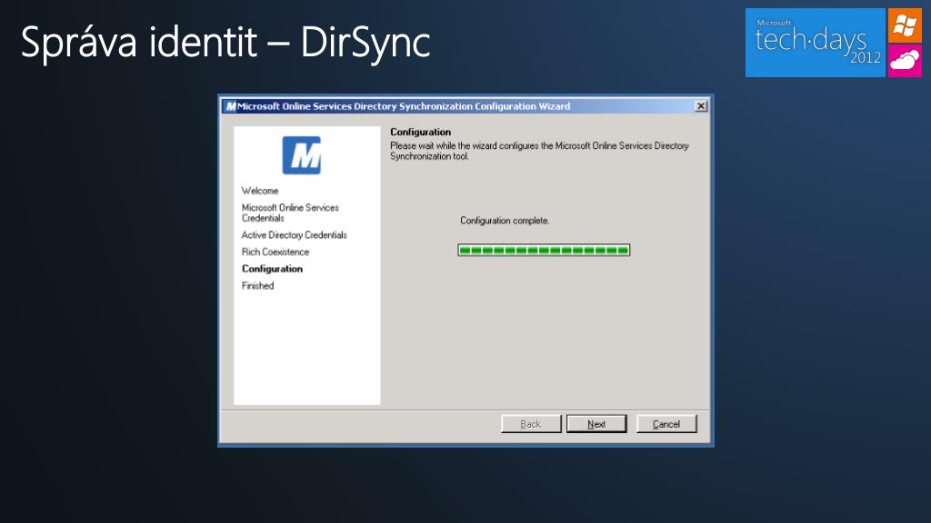Click the tech·days 2012 logo tile

tap(816, 43)
